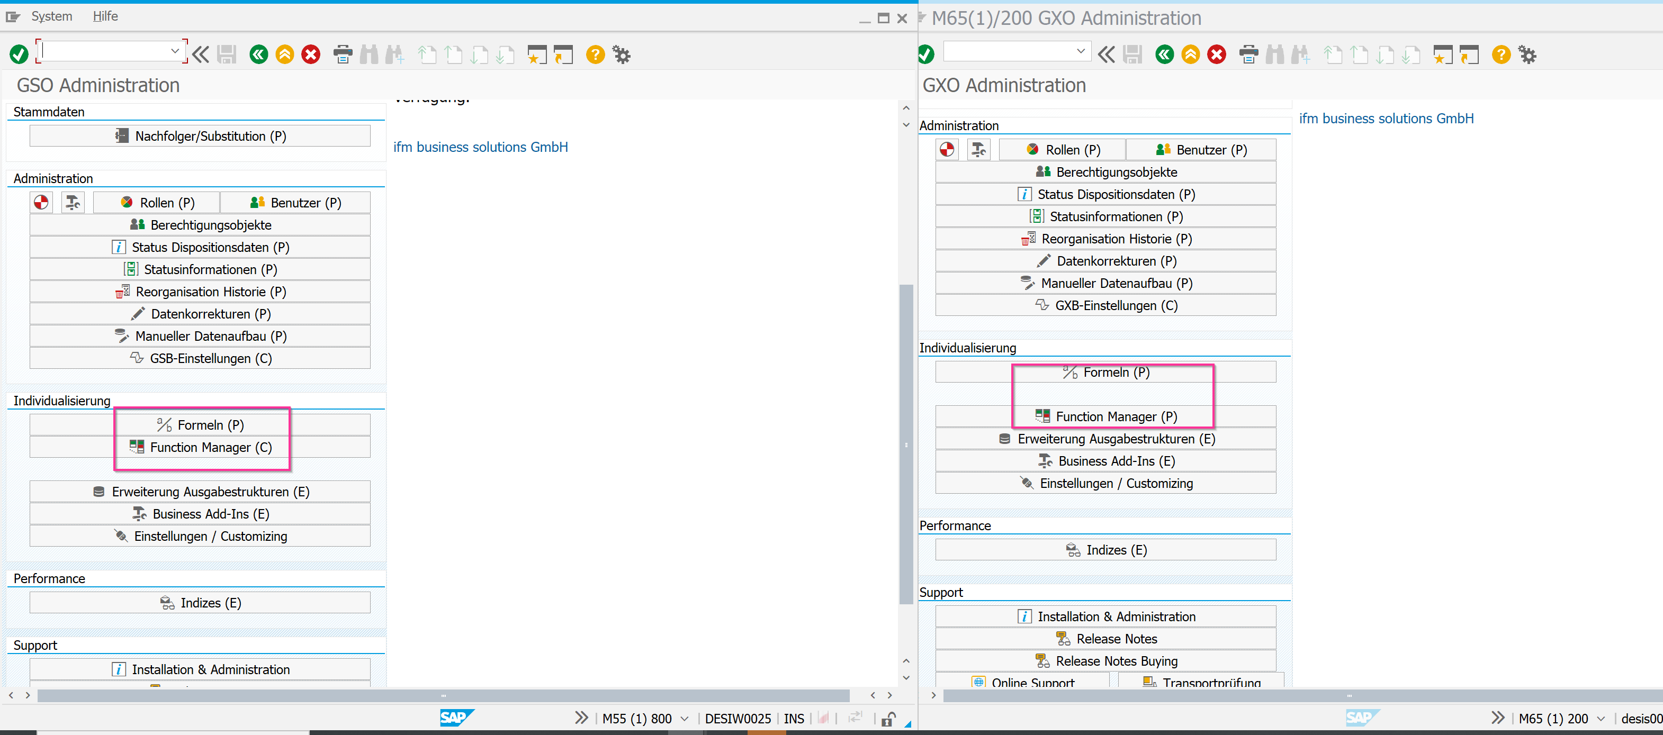Expand the M55 (1) 800 system status dropdown
The height and width of the screenshot is (735, 1663).
pos(685,718)
